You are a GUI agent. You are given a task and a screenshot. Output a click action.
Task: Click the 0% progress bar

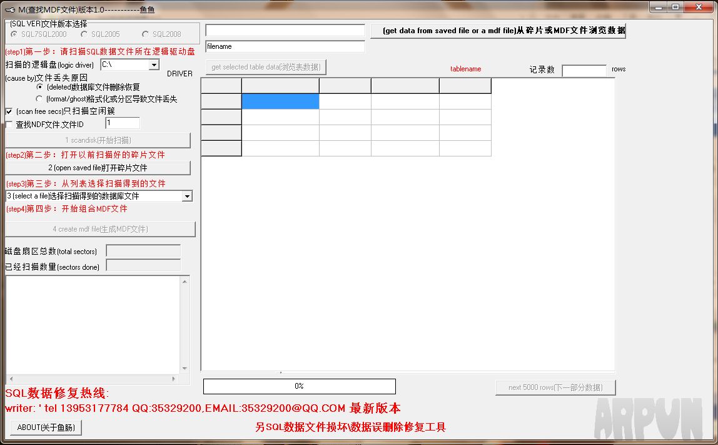(x=299, y=386)
